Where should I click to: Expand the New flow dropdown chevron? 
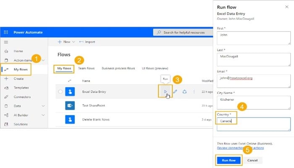(x=73, y=42)
